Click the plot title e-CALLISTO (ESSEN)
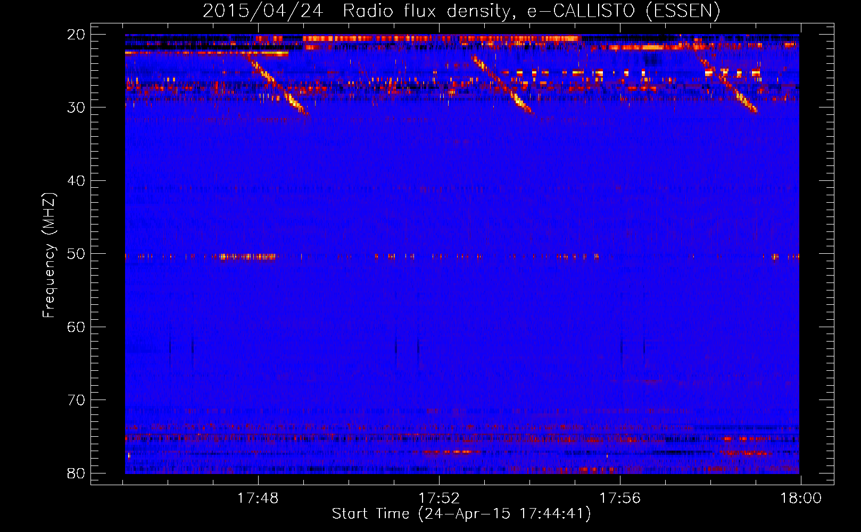Image resolution: width=861 pixels, height=532 pixels. [x=461, y=11]
